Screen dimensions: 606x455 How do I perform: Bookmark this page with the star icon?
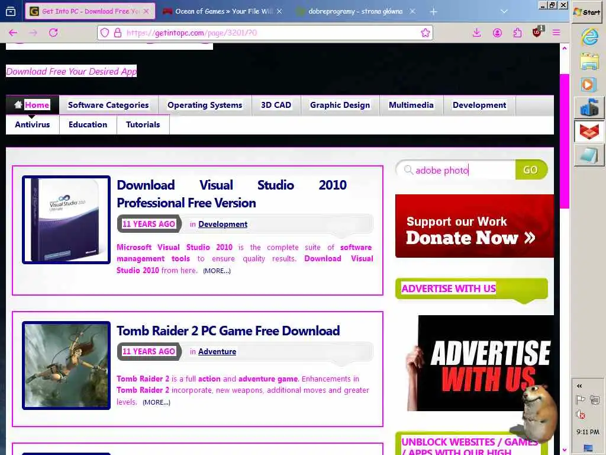click(425, 33)
